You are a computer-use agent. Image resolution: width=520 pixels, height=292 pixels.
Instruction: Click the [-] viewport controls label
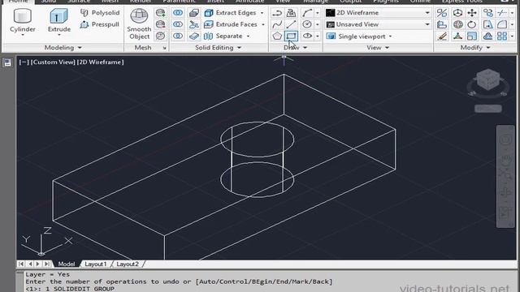point(24,62)
